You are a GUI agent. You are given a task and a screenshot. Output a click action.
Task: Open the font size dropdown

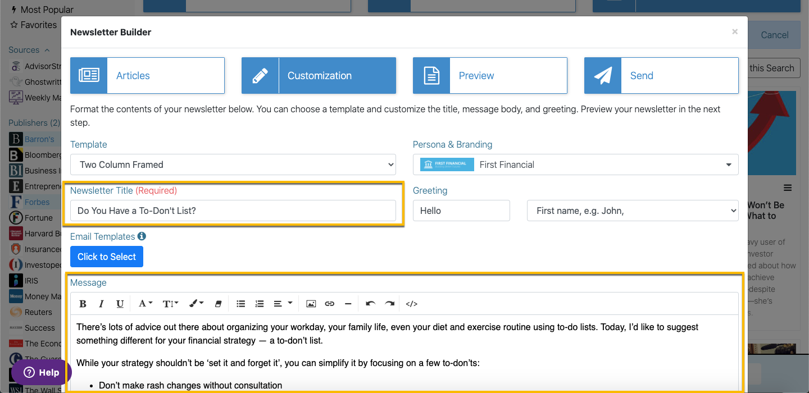pos(170,304)
